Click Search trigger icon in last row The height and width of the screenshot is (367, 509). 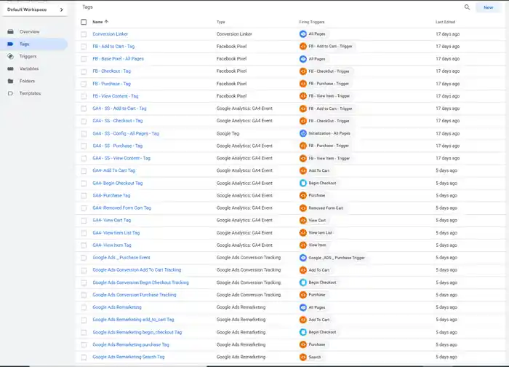[x=303, y=357]
